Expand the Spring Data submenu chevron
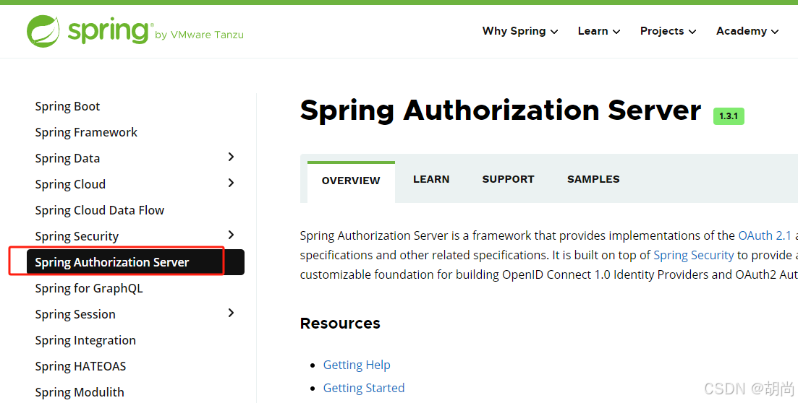This screenshot has height=403, width=798. point(231,157)
